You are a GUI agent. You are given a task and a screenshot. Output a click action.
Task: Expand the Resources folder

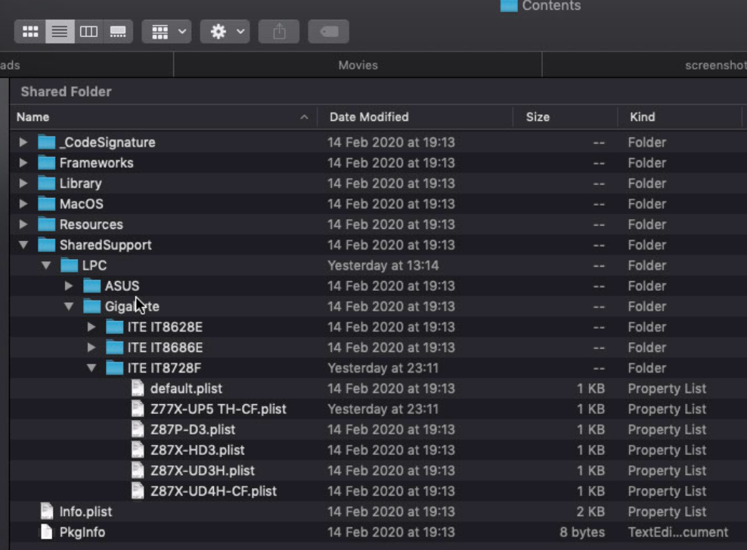point(23,224)
